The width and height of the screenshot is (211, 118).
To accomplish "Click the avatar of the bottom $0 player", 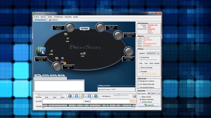I will coord(57,66).
